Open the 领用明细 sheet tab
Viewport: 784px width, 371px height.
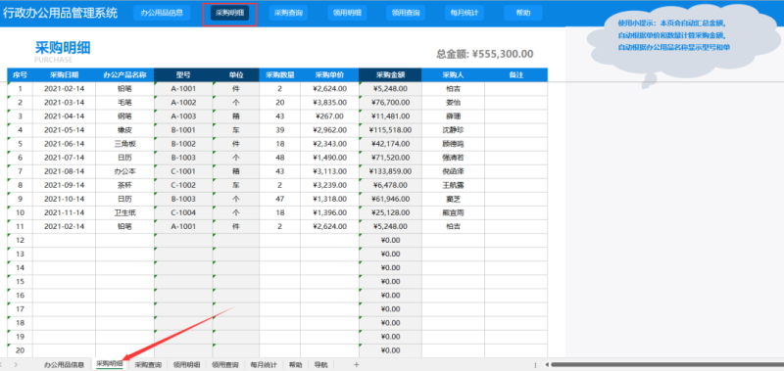pos(186,364)
